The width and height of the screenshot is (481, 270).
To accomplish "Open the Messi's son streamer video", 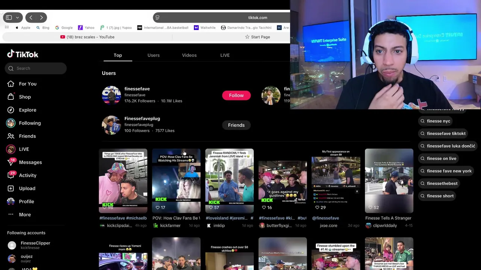I will 389,253.
